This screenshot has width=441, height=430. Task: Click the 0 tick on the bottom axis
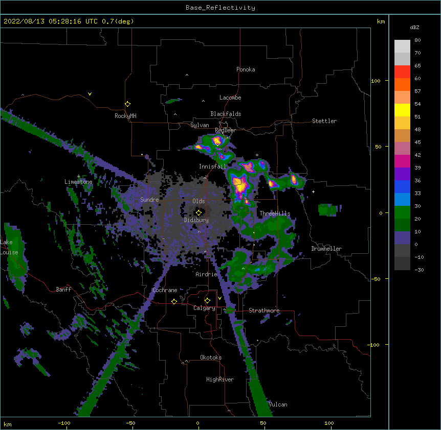(x=197, y=423)
